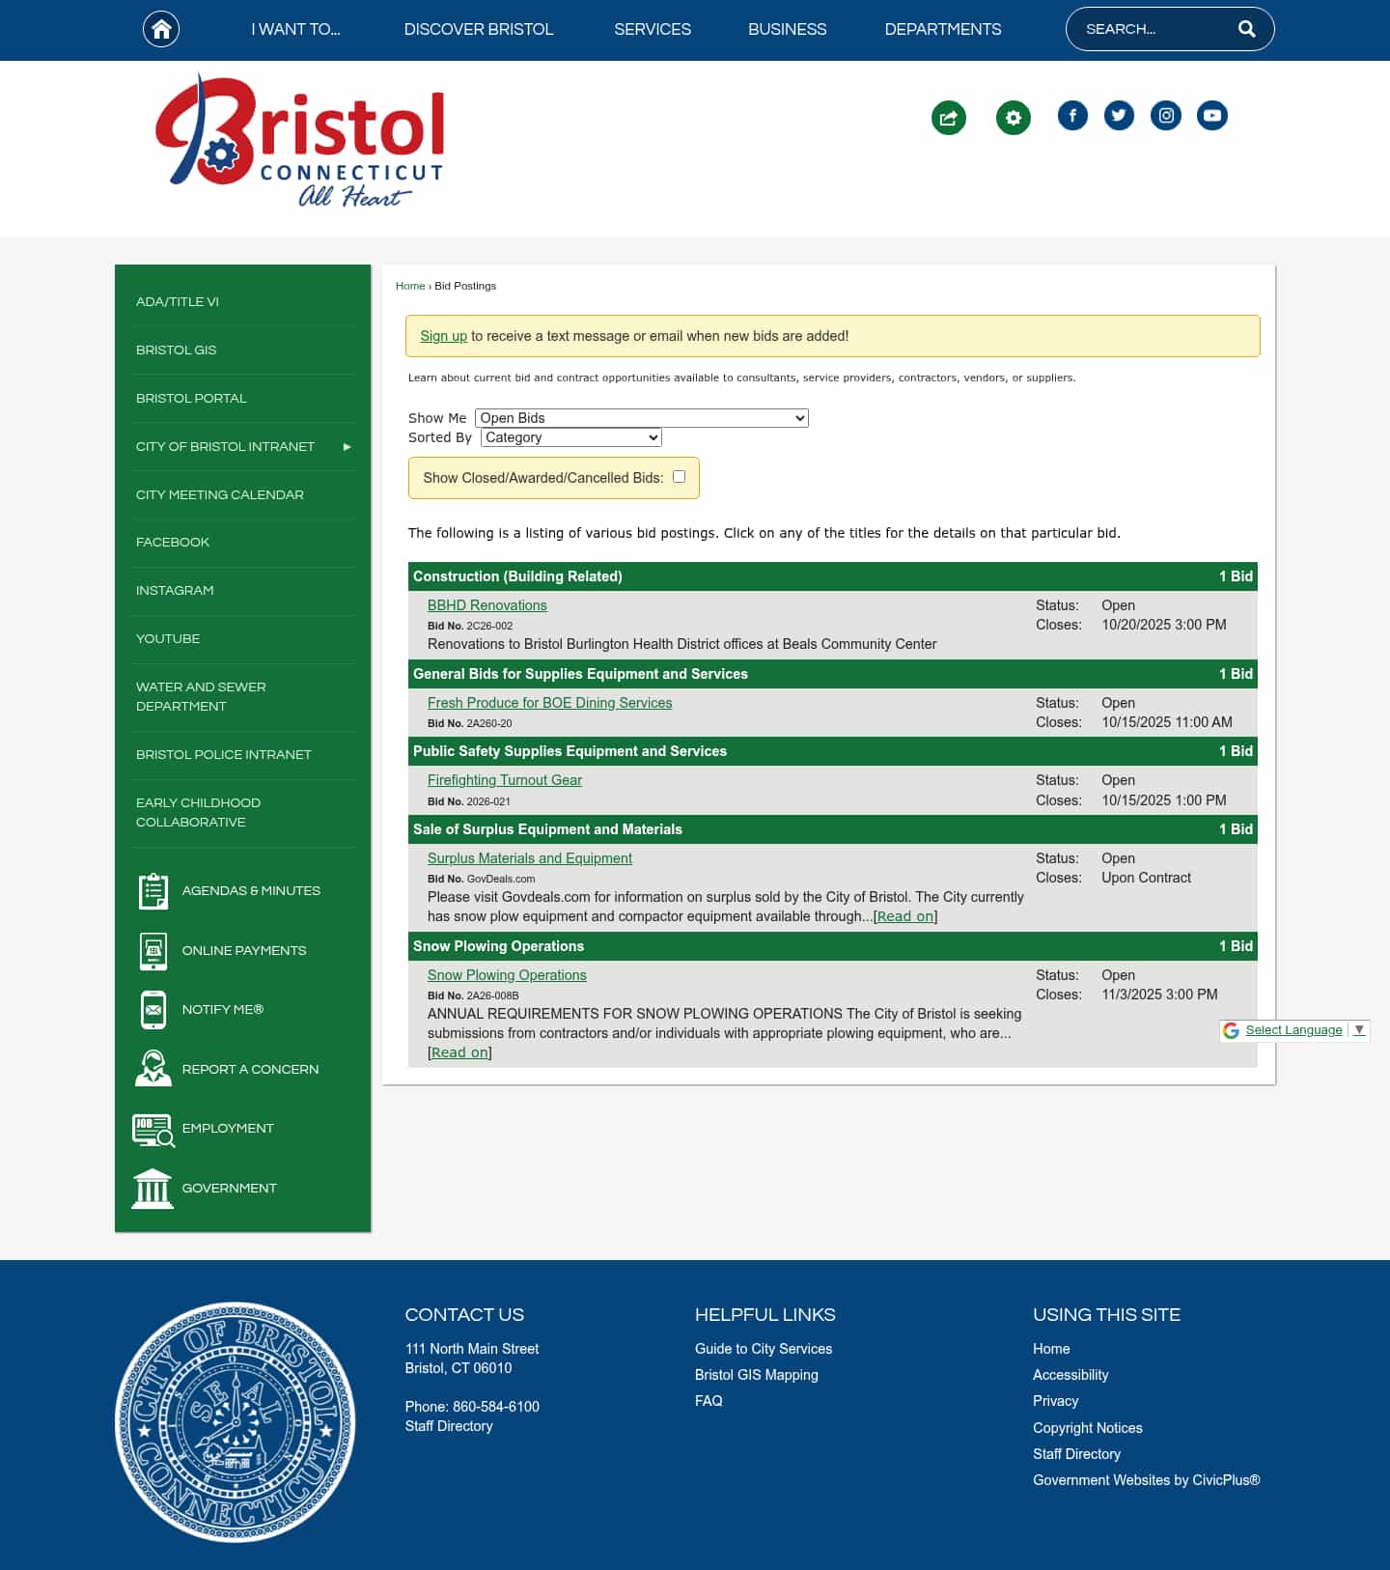
Task: Go to the home page icon
Action: point(161,29)
